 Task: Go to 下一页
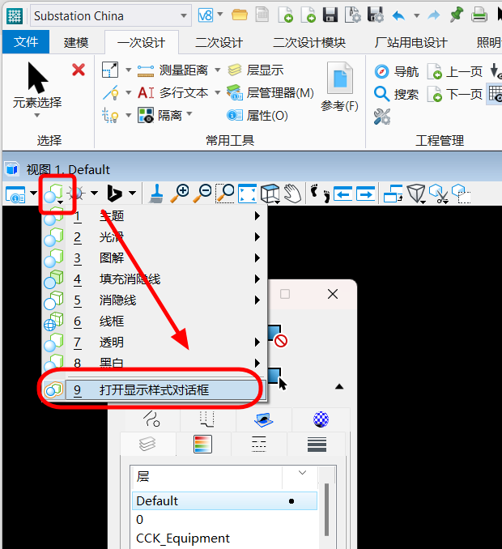(x=455, y=94)
